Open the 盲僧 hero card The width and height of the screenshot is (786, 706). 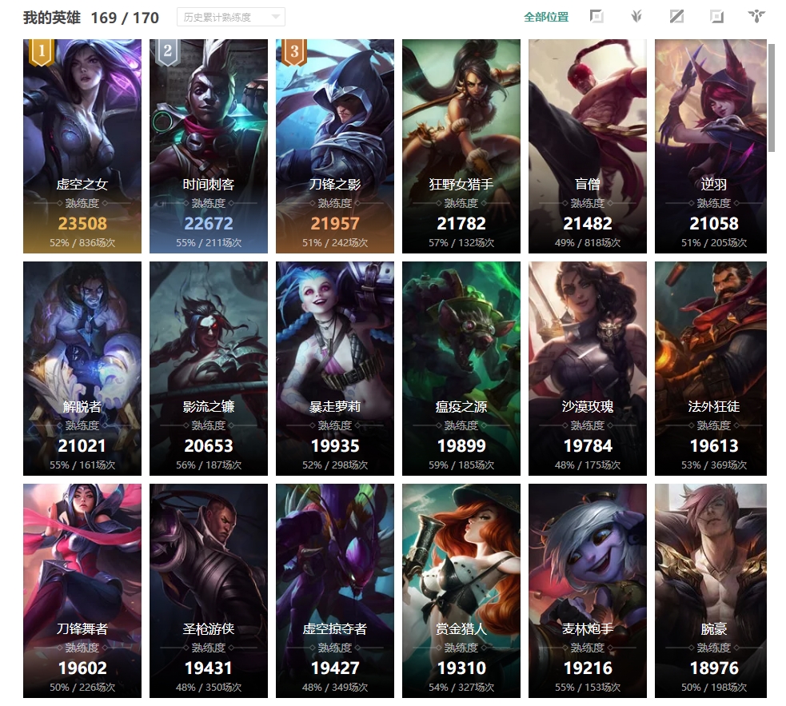pos(588,146)
